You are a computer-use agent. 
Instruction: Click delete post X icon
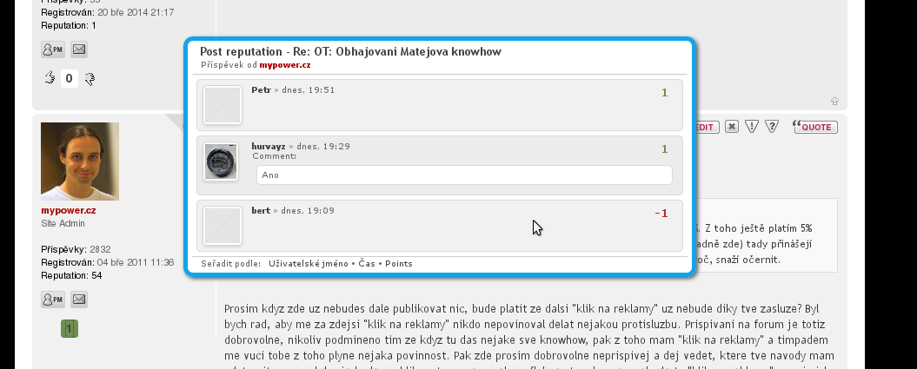point(732,127)
